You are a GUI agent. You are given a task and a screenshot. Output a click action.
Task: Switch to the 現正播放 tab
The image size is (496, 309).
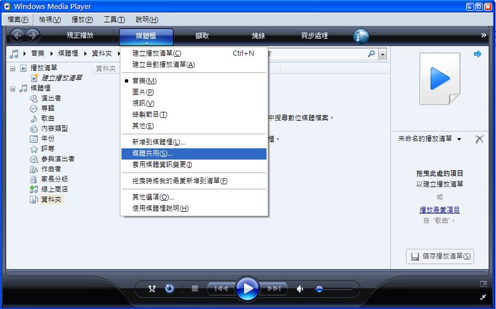pyautogui.click(x=80, y=35)
